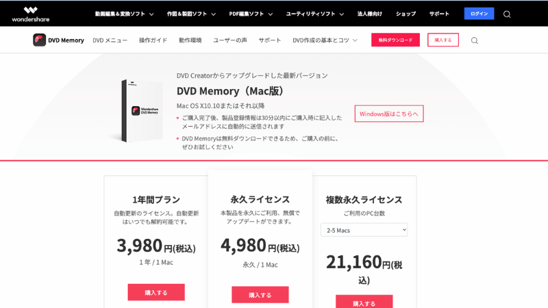This screenshot has width=548, height=308.
Task: Click the Wondershare logo
Action: click(x=31, y=14)
